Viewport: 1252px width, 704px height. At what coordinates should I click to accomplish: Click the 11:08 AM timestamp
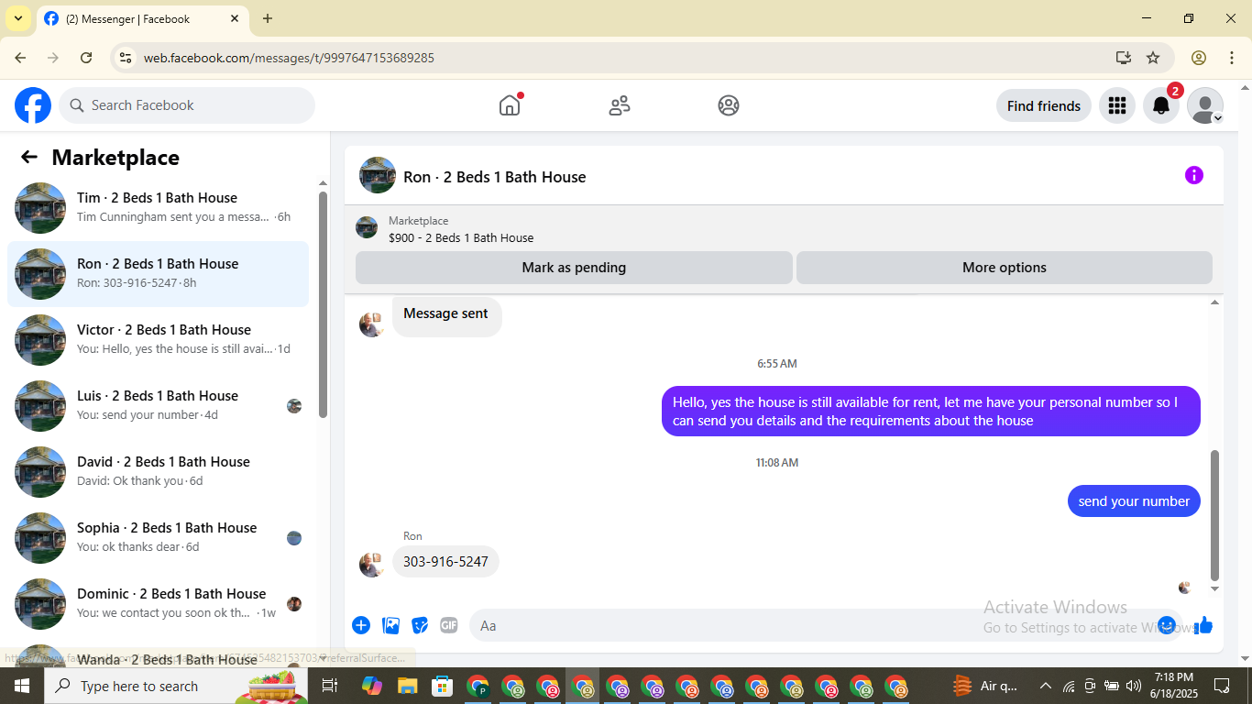tap(777, 463)
